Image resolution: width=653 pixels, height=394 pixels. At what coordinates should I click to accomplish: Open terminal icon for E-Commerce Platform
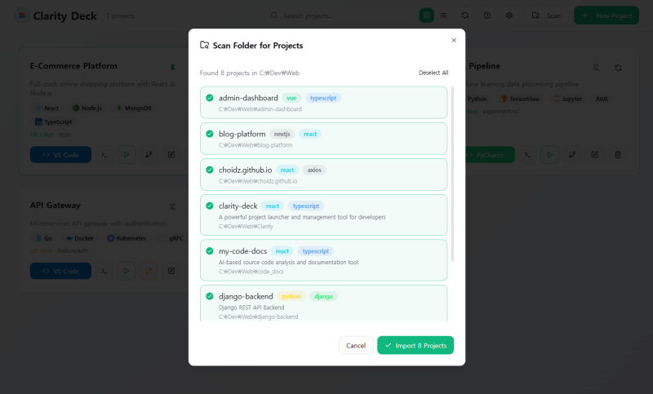click(104, 155)
